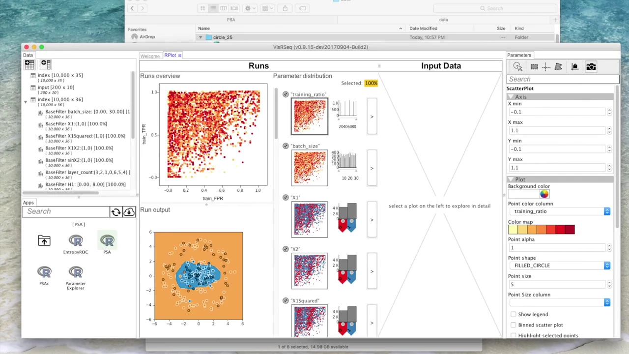Screen dimensions: 629x354
Task: Select the "training_ratio" scatter thumbnail
Action: pyautogui.click(x=309, y=117)
